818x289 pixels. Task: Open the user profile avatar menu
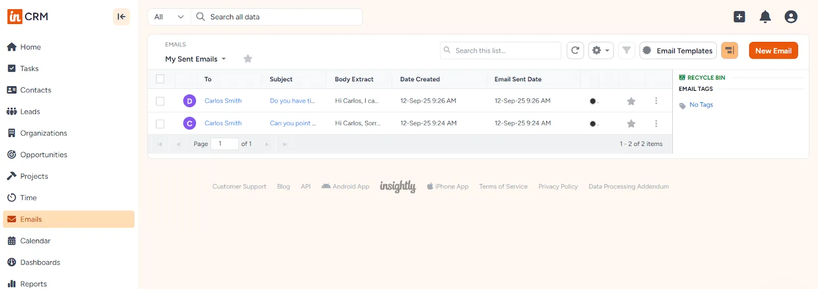coord(791,17)
